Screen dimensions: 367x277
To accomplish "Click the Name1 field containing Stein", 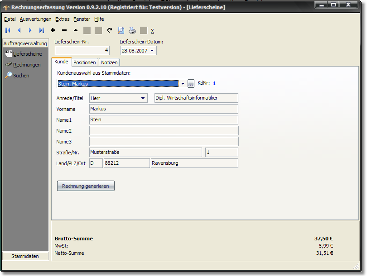I will tap(164, 119).
